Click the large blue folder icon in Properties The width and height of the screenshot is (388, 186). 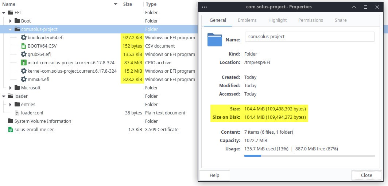(x=215, y=40)
